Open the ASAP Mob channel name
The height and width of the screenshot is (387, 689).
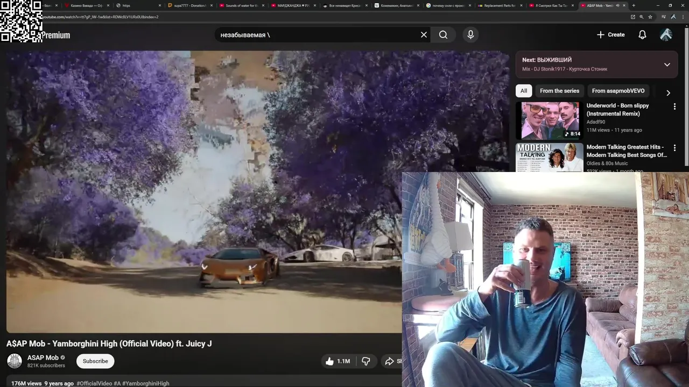coord(43,358)
